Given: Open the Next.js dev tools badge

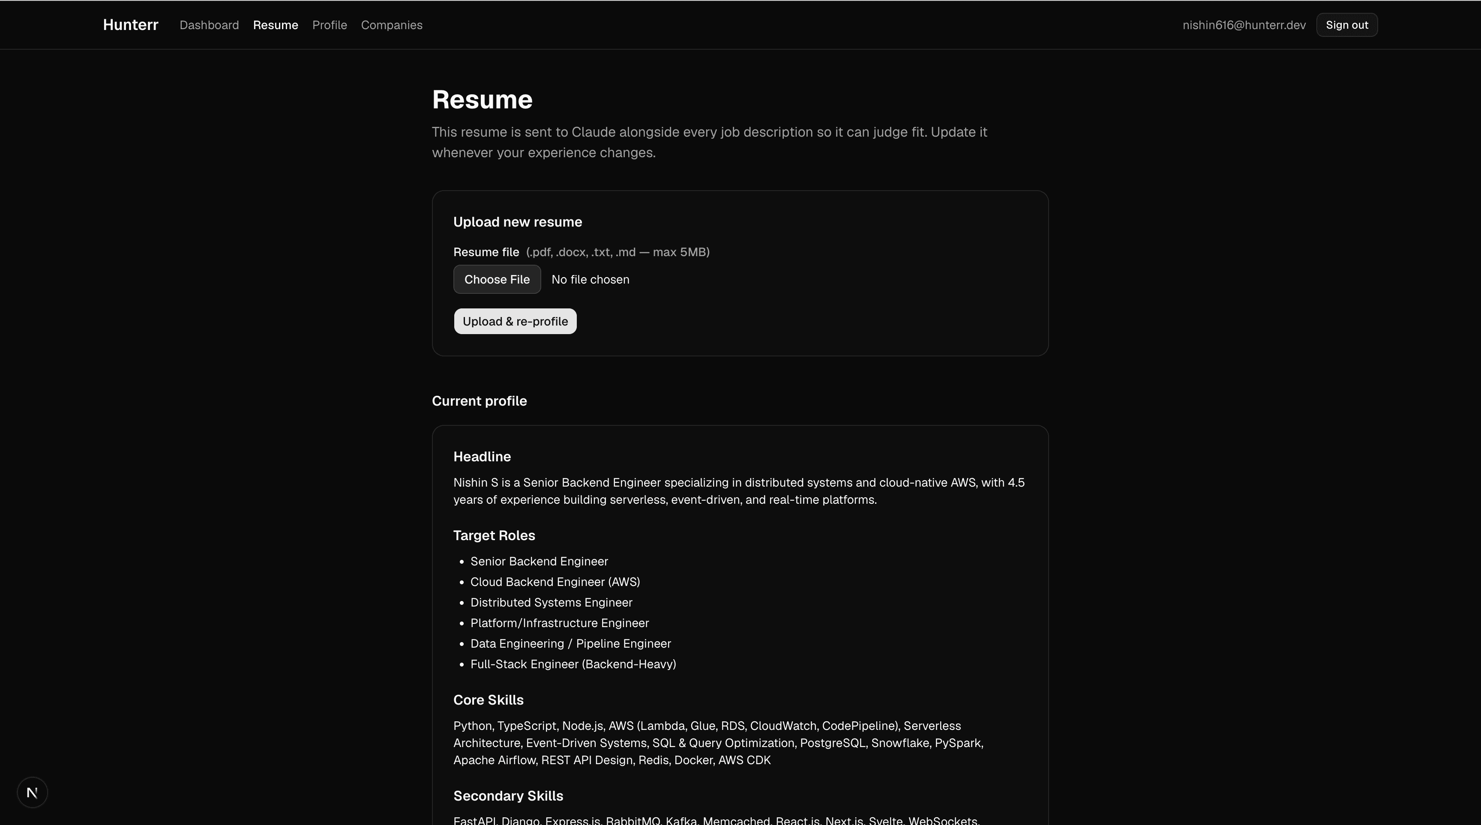Looking at the screenshot, I should (32, 792).
